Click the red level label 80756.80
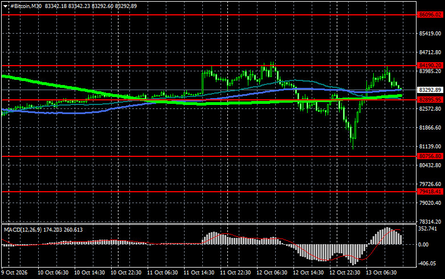Screen dimensions: 445x279 tap(430, 156)
